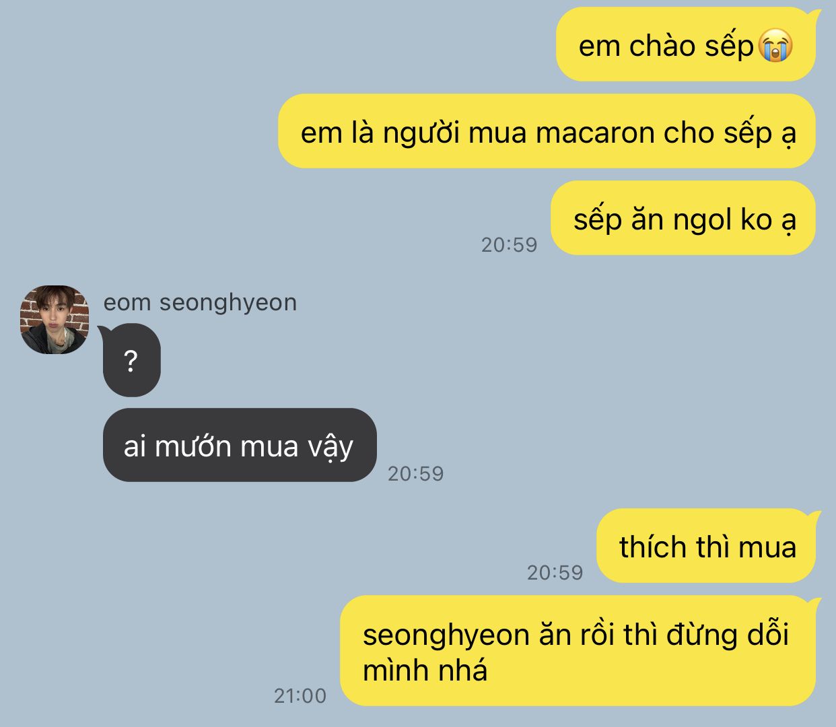Select the gray question mark bubble
Viewport: 836px width, 727px height.
131,360
